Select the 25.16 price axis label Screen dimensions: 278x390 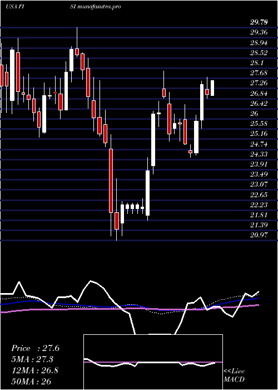(259, 134)
